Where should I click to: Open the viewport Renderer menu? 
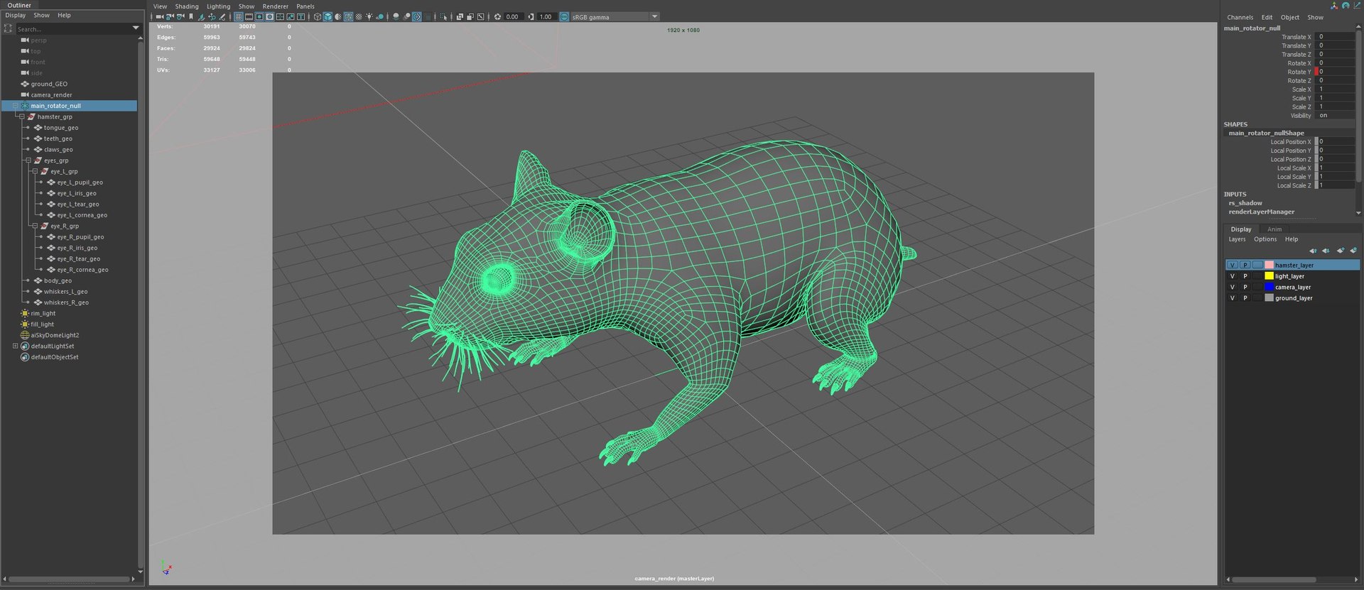(x=276, y=6)
